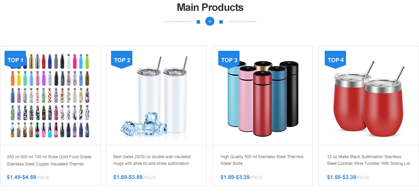
Task: Click the blue square right of the plus icon
Action: coord(221,22)
